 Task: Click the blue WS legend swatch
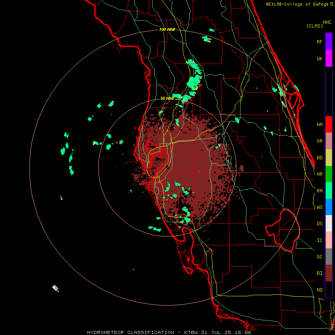(x=329, y=207)
